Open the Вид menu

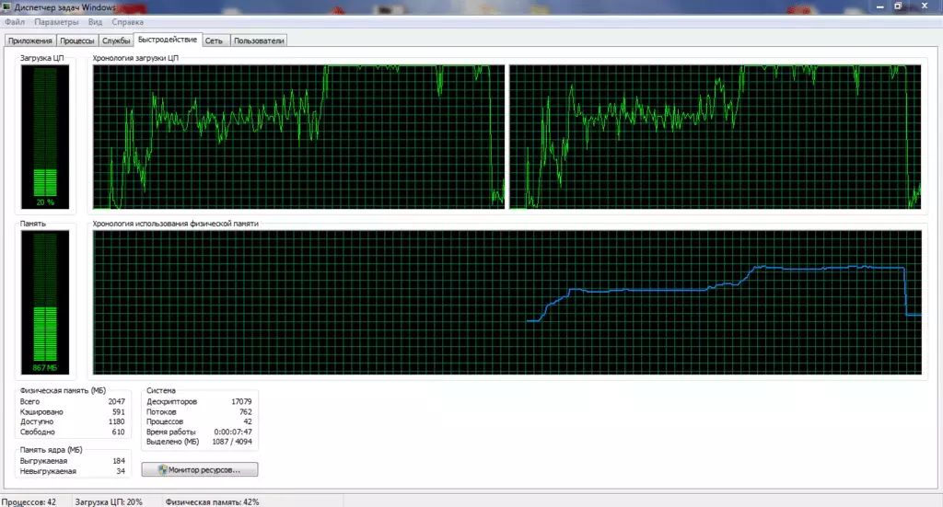tap(95, 22)
